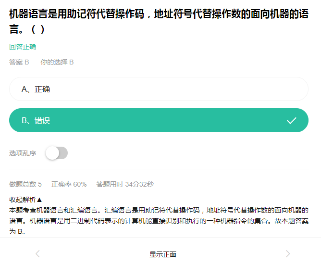Image resolution: width=321 pixels, height=265 pixels.
Task: Select option A、正确
Action: point(159,89)
